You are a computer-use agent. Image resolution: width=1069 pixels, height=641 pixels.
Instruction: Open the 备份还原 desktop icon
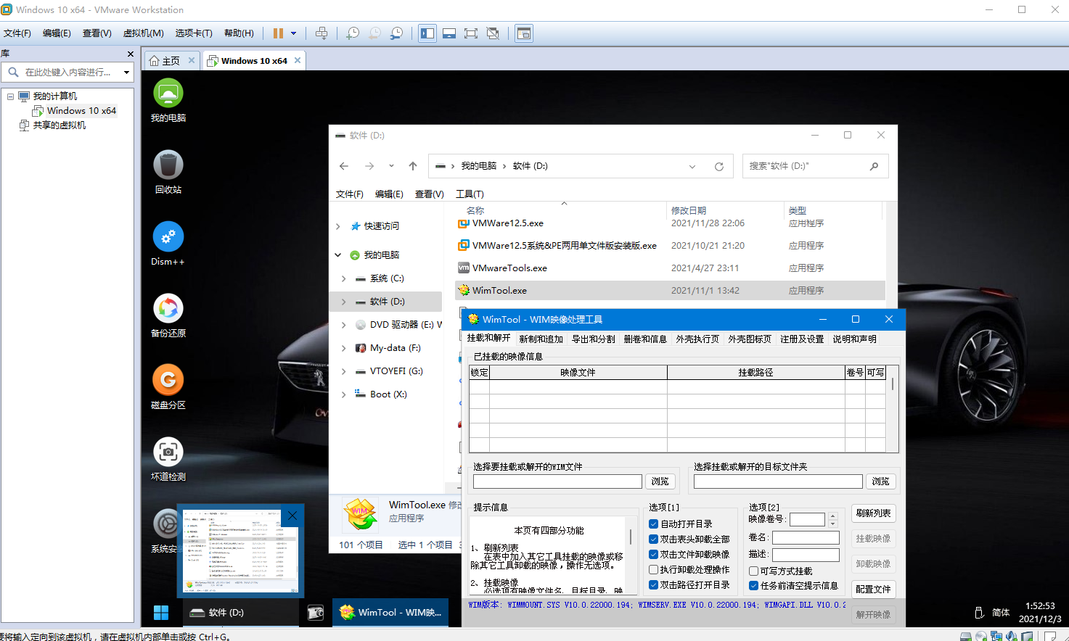click(168, 315)
